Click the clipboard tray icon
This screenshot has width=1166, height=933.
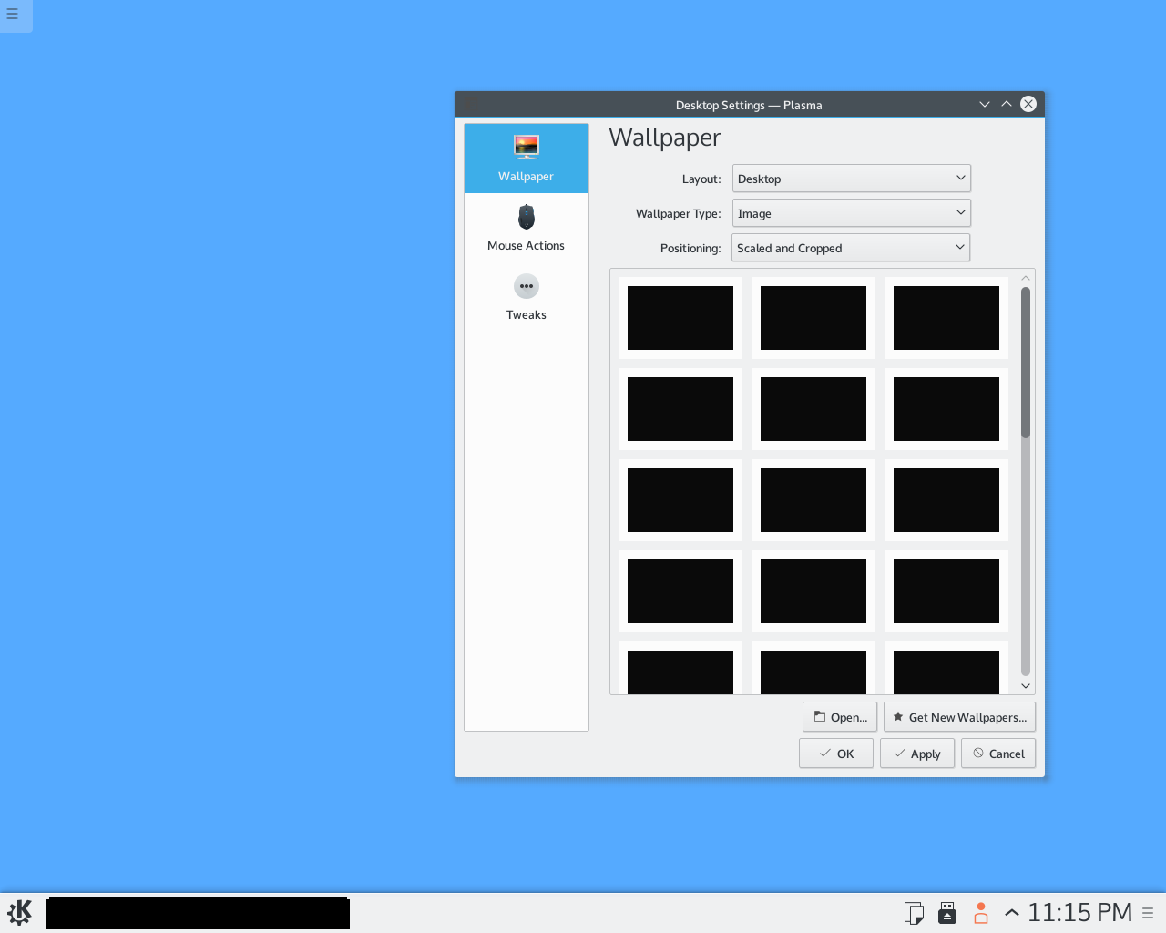coord(914,912)
